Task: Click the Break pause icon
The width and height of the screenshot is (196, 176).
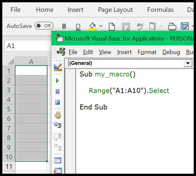Action: [x=57, y=92]
